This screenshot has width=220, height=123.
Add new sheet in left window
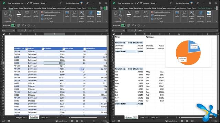tap(57, 118)
